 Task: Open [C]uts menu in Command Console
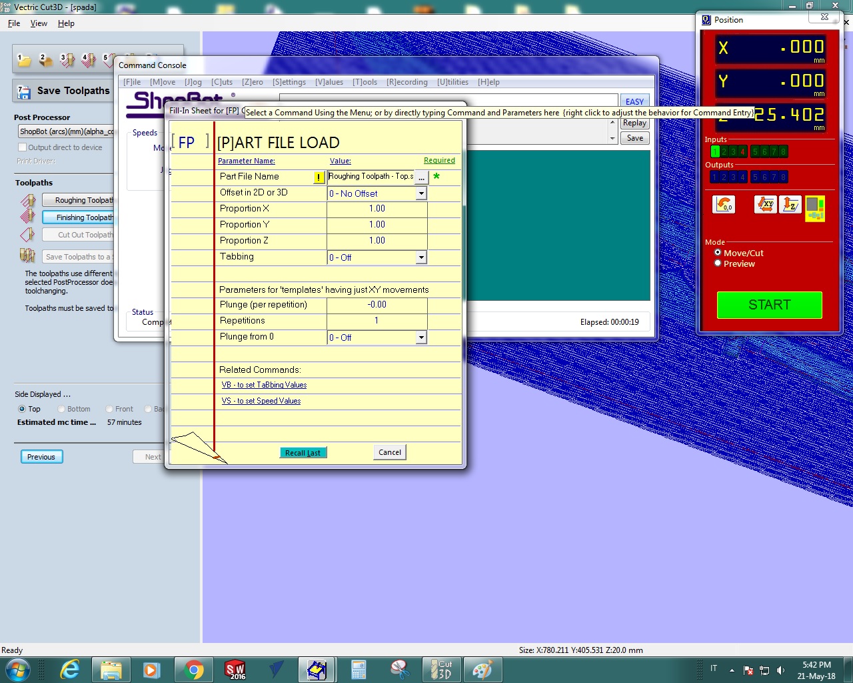[222, 82]
